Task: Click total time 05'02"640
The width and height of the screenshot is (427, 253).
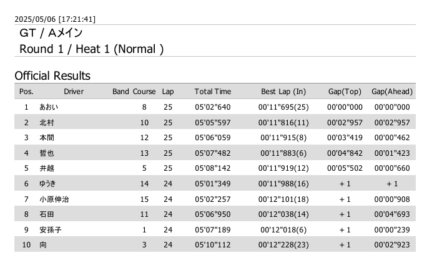Action: click(x=212, y=107)
